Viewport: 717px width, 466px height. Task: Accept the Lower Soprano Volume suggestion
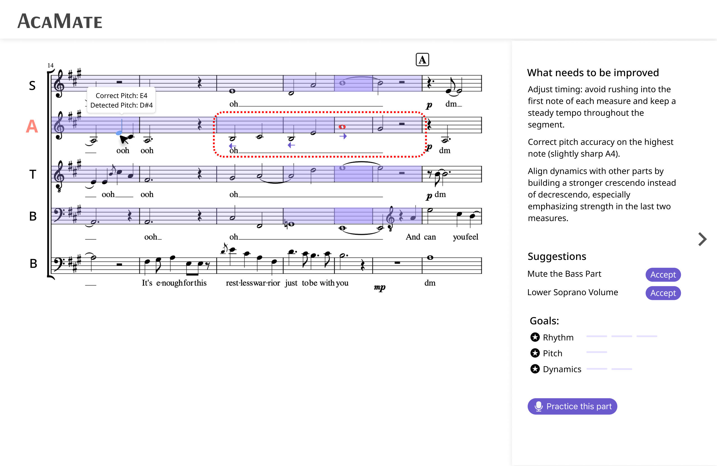663,293
